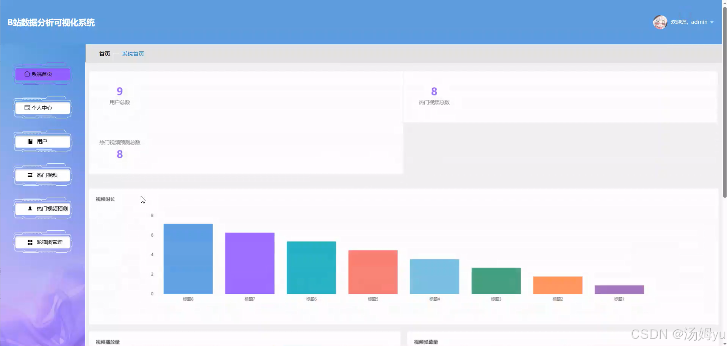Go to the 用户 sidebar menu item
This screenshot has height=346, width=727.
[x=42, y=141]
